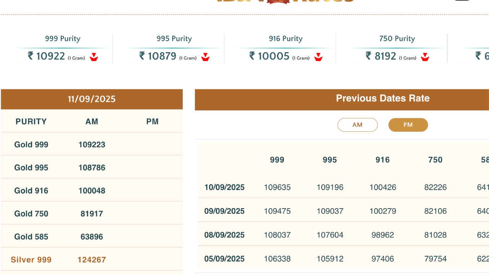Select the 05/09/2025 date row
The width and height of the screenshot is (489, 275).
pyautogui.click(x=224, y=259)
